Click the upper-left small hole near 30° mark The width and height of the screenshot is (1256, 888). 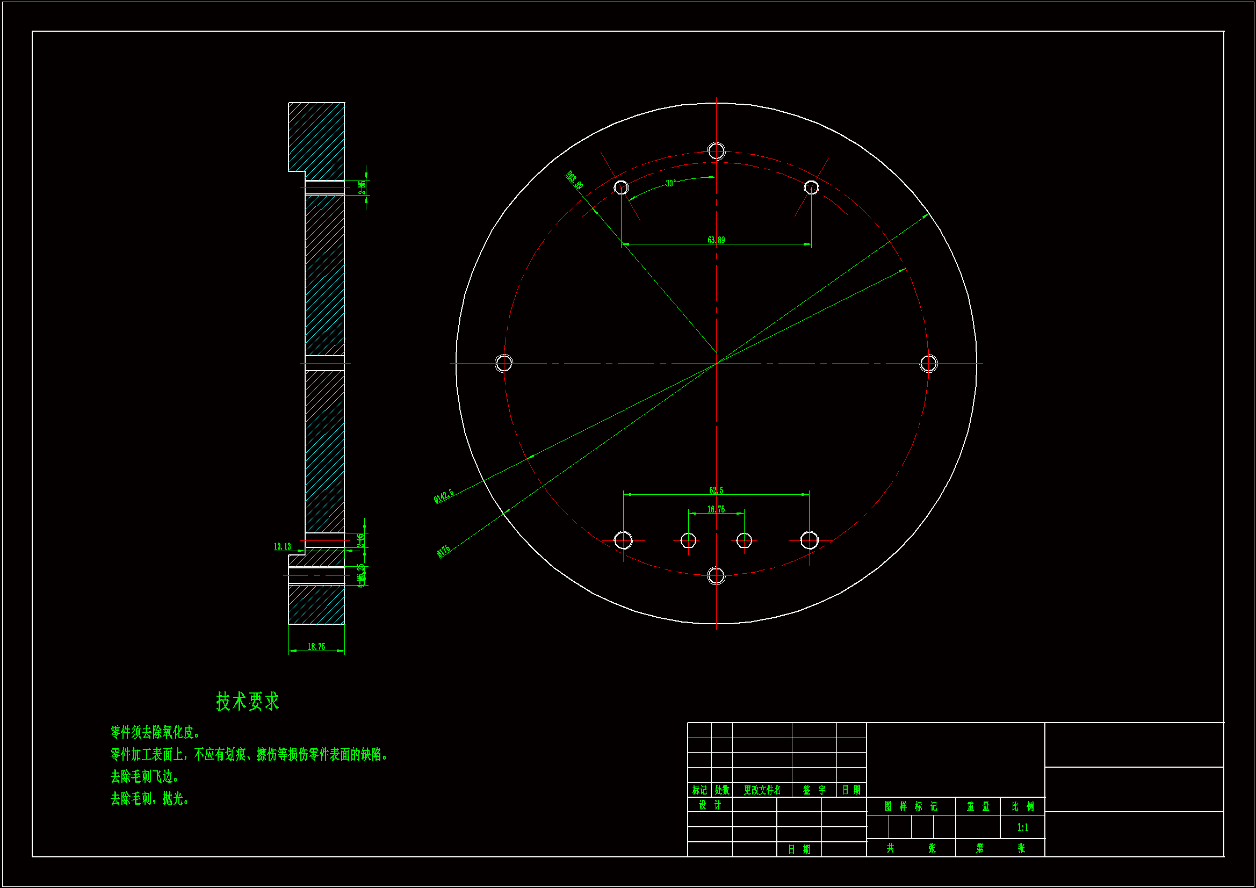tap(621, 187)
